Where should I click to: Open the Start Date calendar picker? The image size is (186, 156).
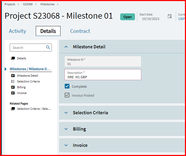pos(170,16)
